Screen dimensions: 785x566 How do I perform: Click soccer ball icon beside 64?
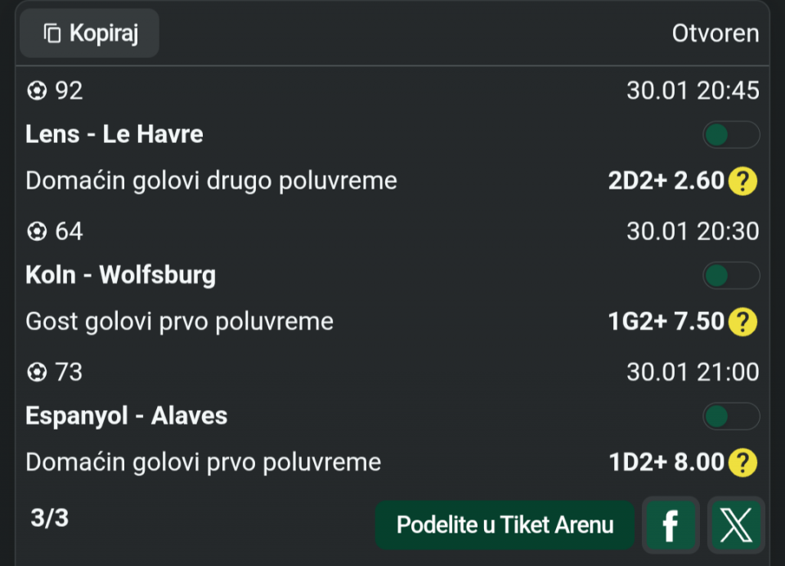(x=37, y=233)
